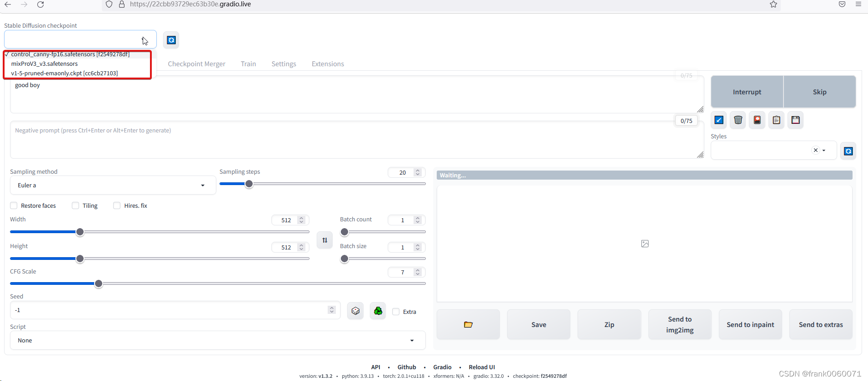The width and height of the screenshot is (868, 381).
Task: Click Send to extras button
Action: coord(821,324)
